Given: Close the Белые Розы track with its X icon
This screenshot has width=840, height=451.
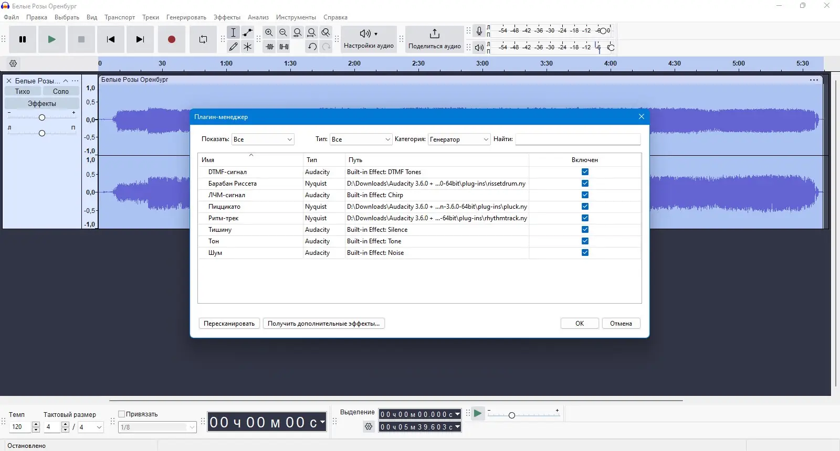Looking at the screenshot, I should click(9, 81).
